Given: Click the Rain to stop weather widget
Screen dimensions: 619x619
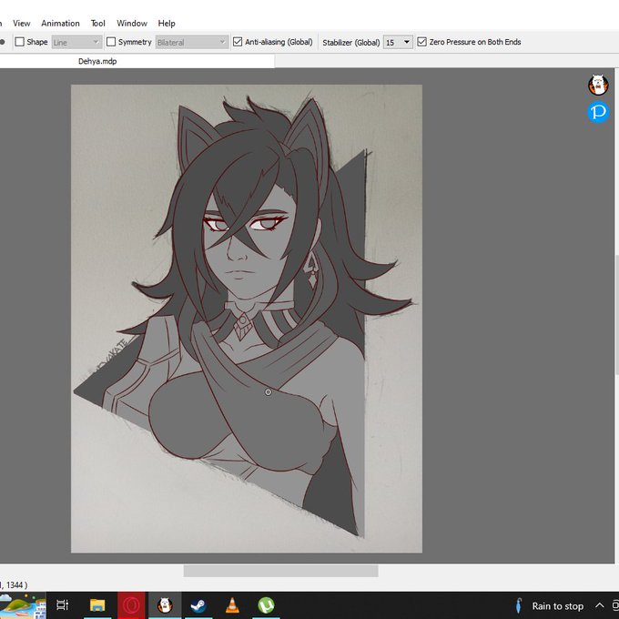Looking at the screenshot, I should click(x=549, y=606).
